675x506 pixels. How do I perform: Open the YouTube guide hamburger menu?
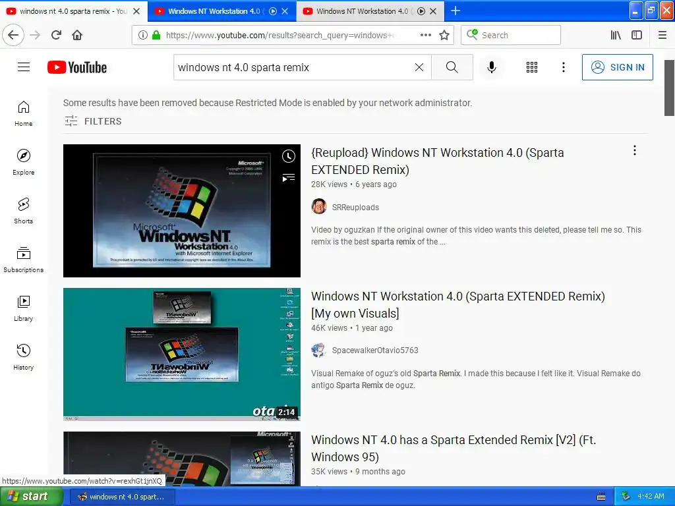pos(24,67)
